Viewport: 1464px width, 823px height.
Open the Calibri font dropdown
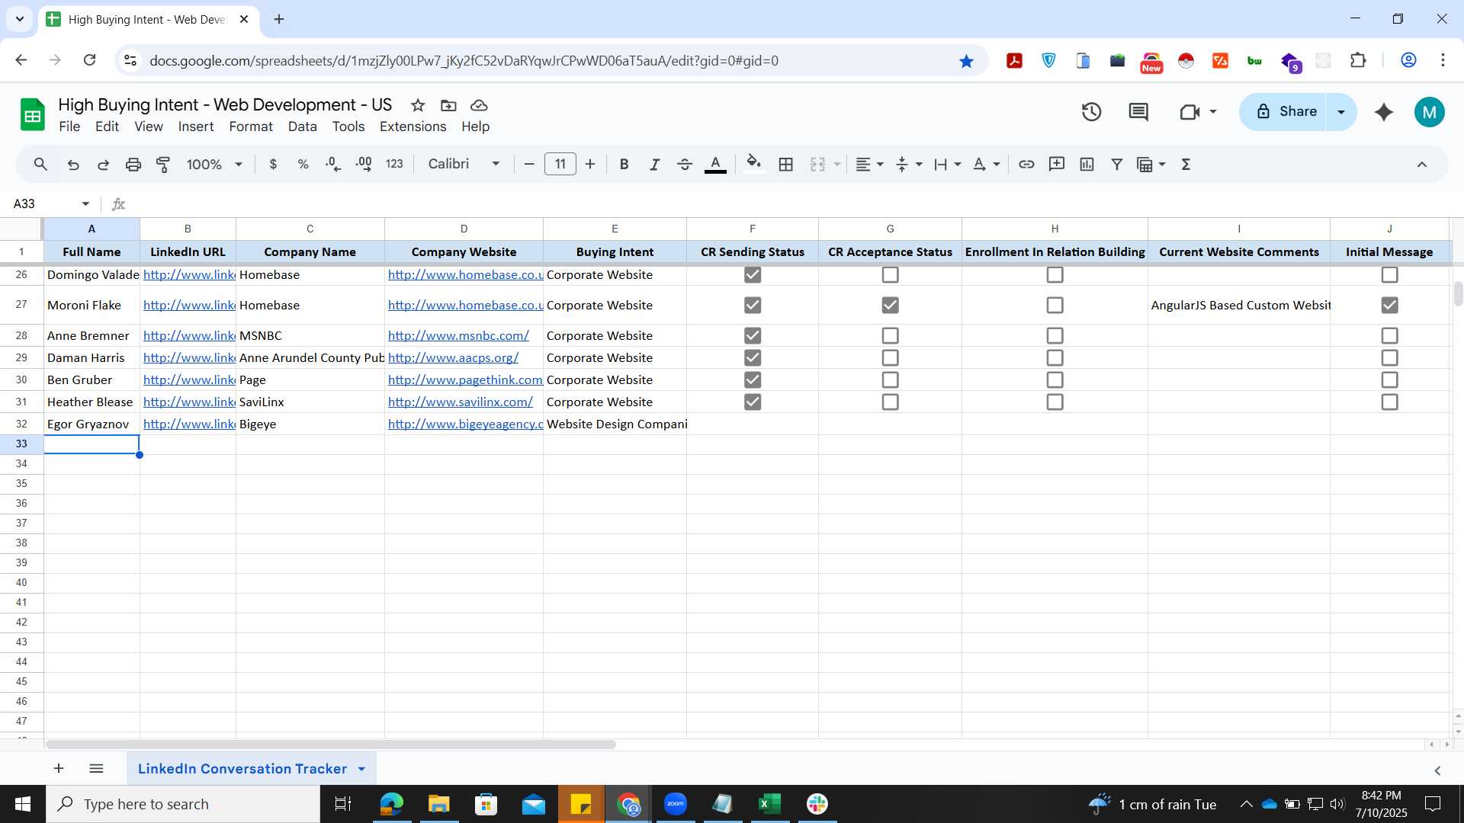464,164
